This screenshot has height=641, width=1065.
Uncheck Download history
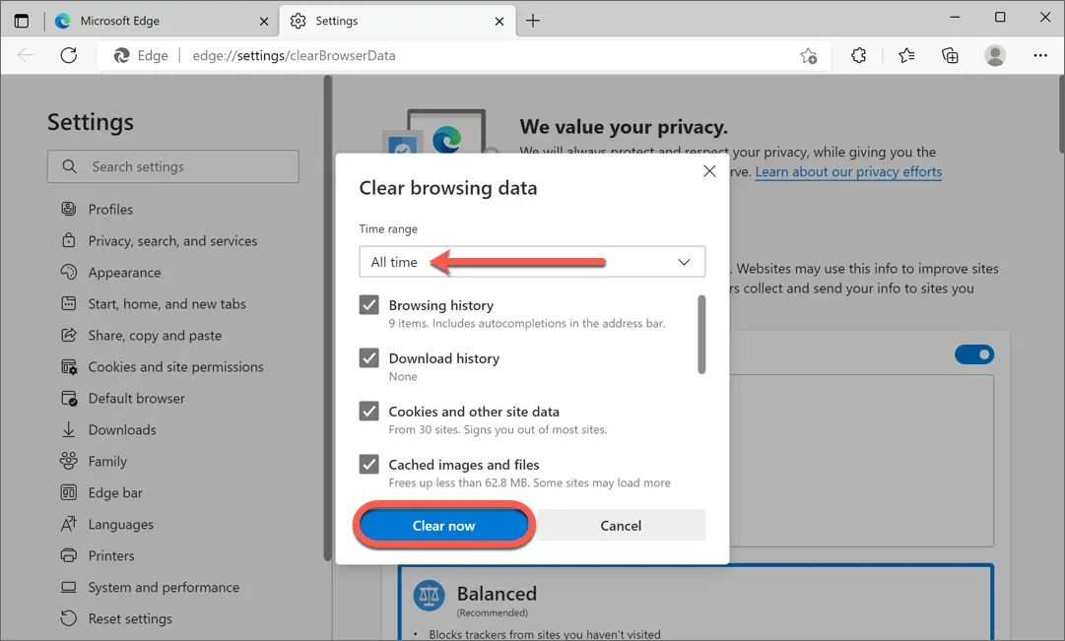[368, 357]
